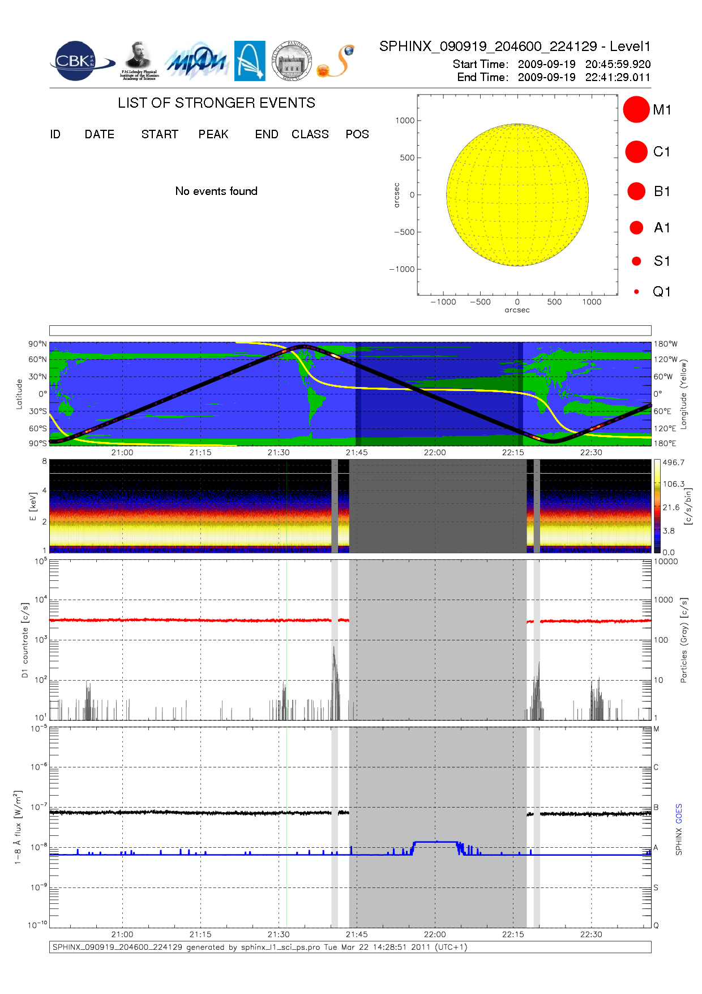Select the M1 red legend circle
The height and width of the screenshot is (994, 702).
tap(636, 109)
